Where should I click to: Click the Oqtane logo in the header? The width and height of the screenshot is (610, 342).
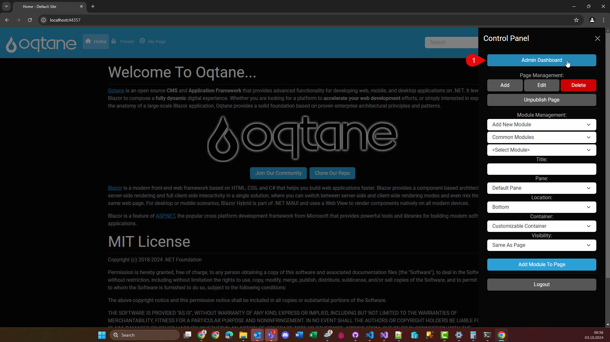click(41, 43)
